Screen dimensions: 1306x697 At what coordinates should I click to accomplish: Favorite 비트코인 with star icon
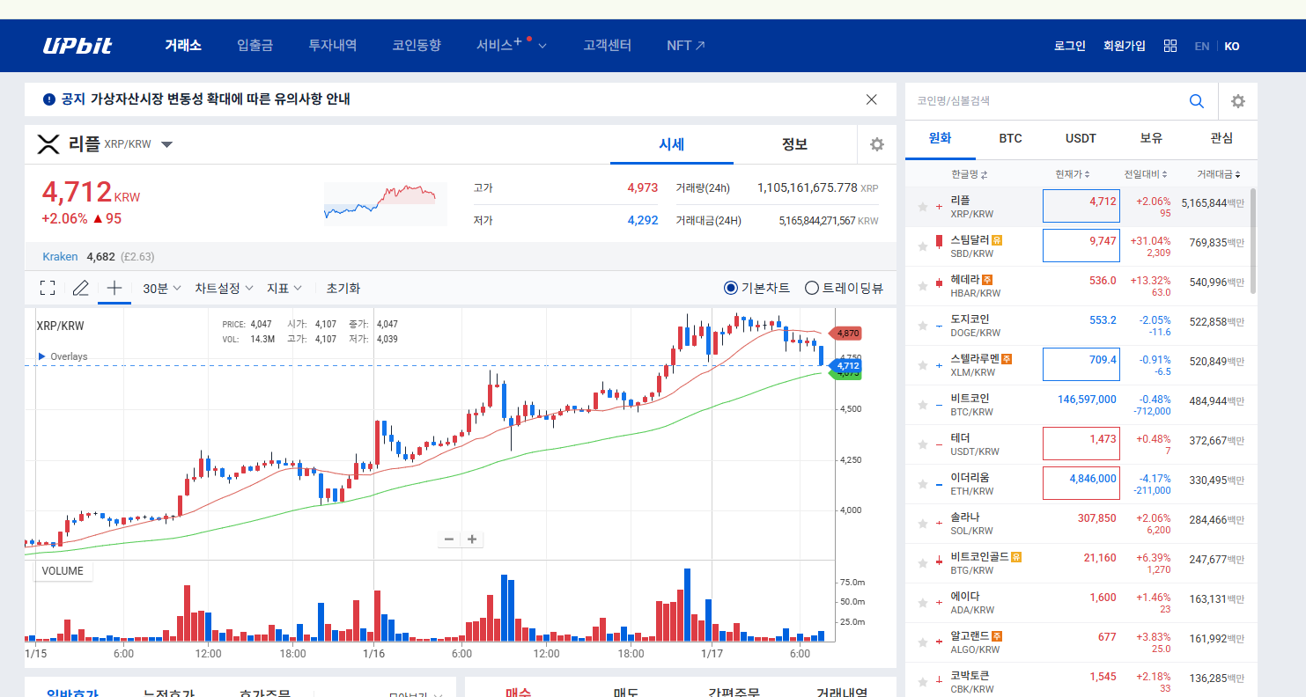(923, 405)
